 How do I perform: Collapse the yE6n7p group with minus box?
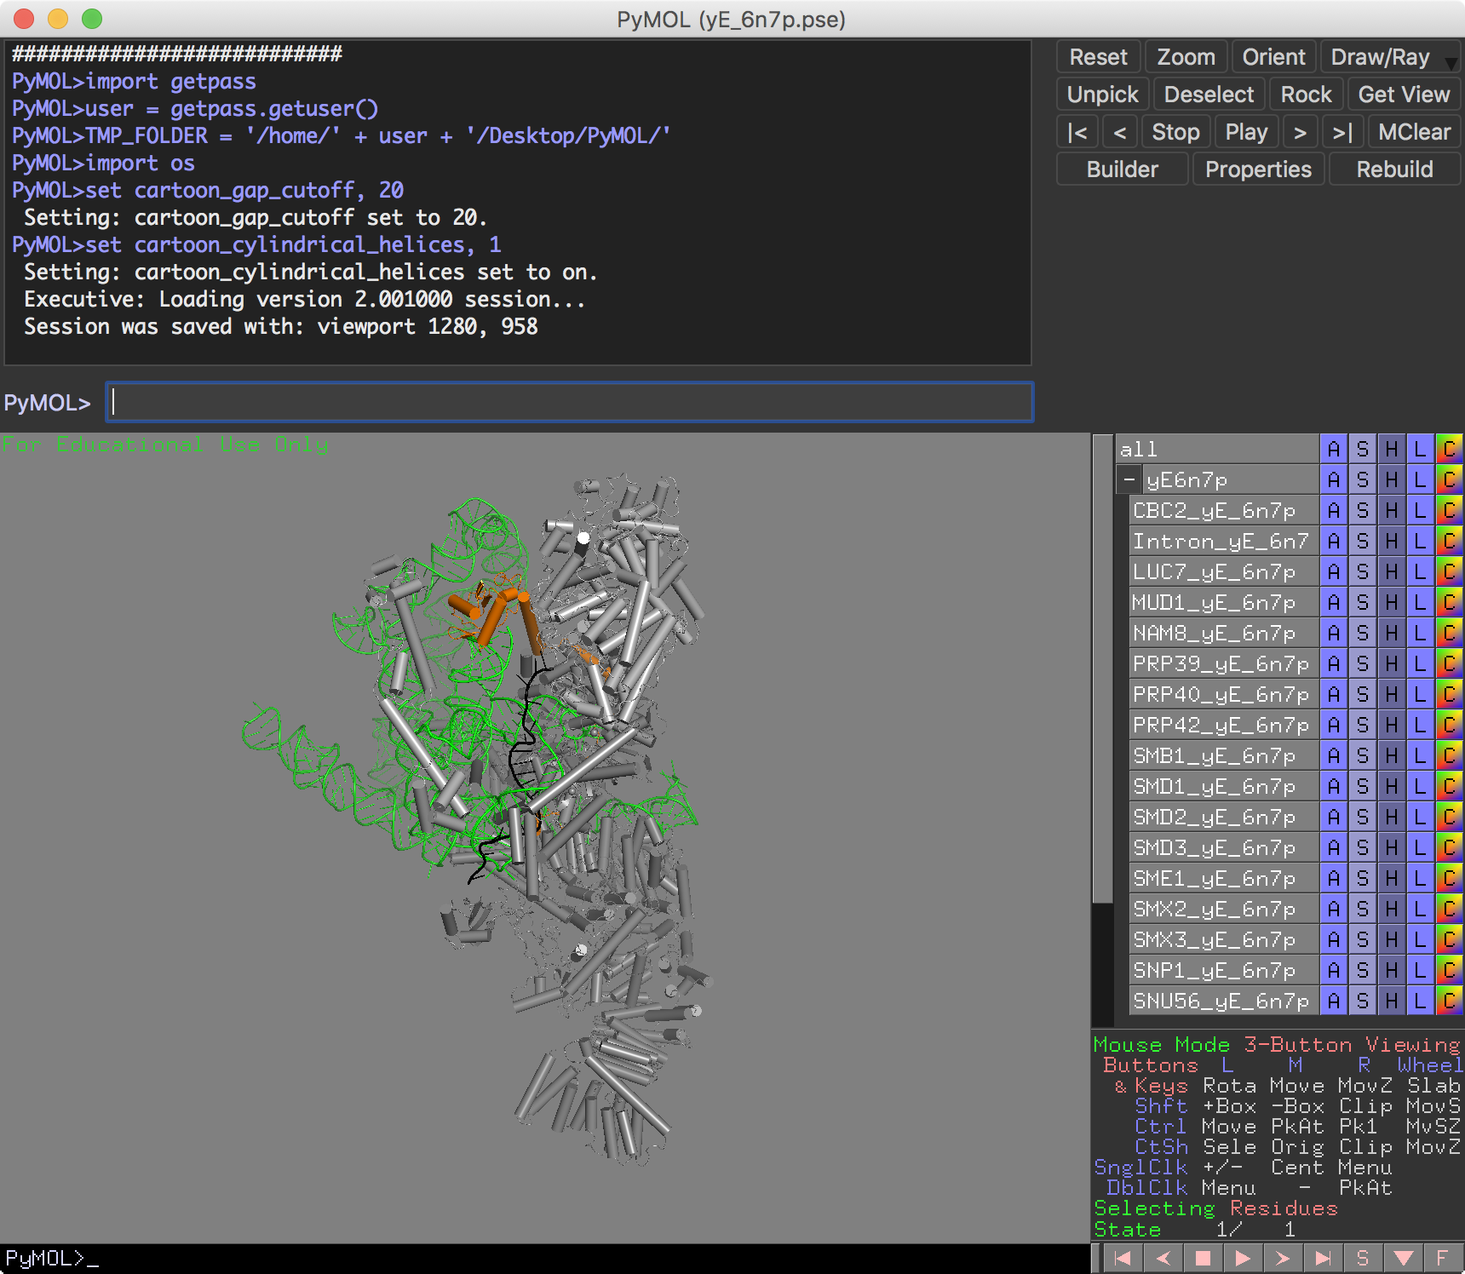[1129, 479]
